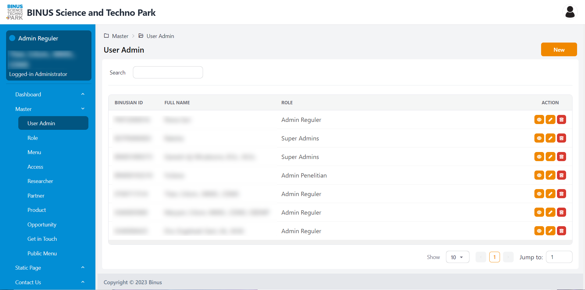Go to previous page arrow
Viewport: 585px width, 290px height.
[x=481, y=257]
